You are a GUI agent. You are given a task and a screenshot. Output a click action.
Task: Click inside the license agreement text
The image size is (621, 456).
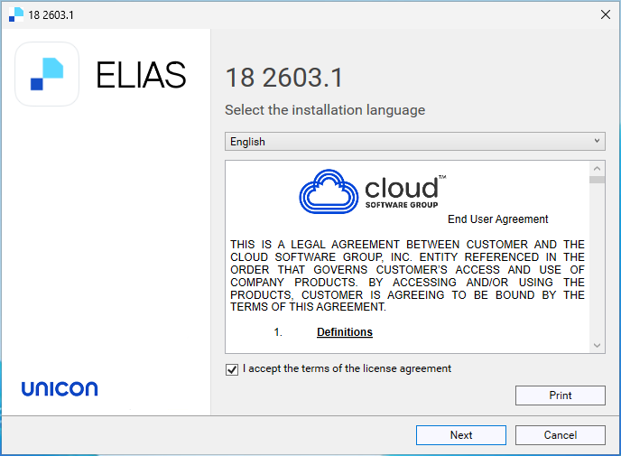click(407, 275)
